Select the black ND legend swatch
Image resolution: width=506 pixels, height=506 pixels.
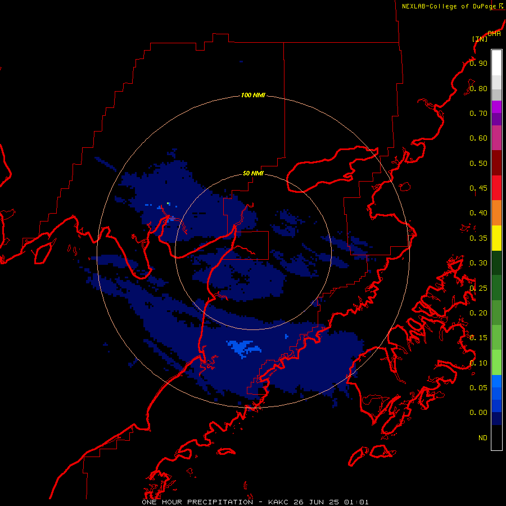pos(496,437)
